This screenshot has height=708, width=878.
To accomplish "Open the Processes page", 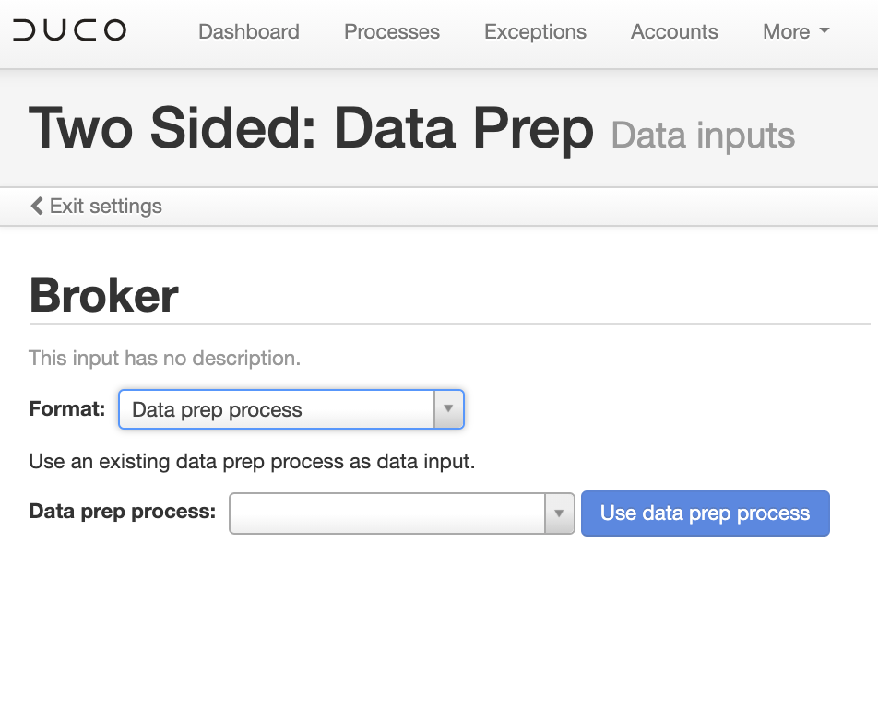I will (x=391, y=31).
